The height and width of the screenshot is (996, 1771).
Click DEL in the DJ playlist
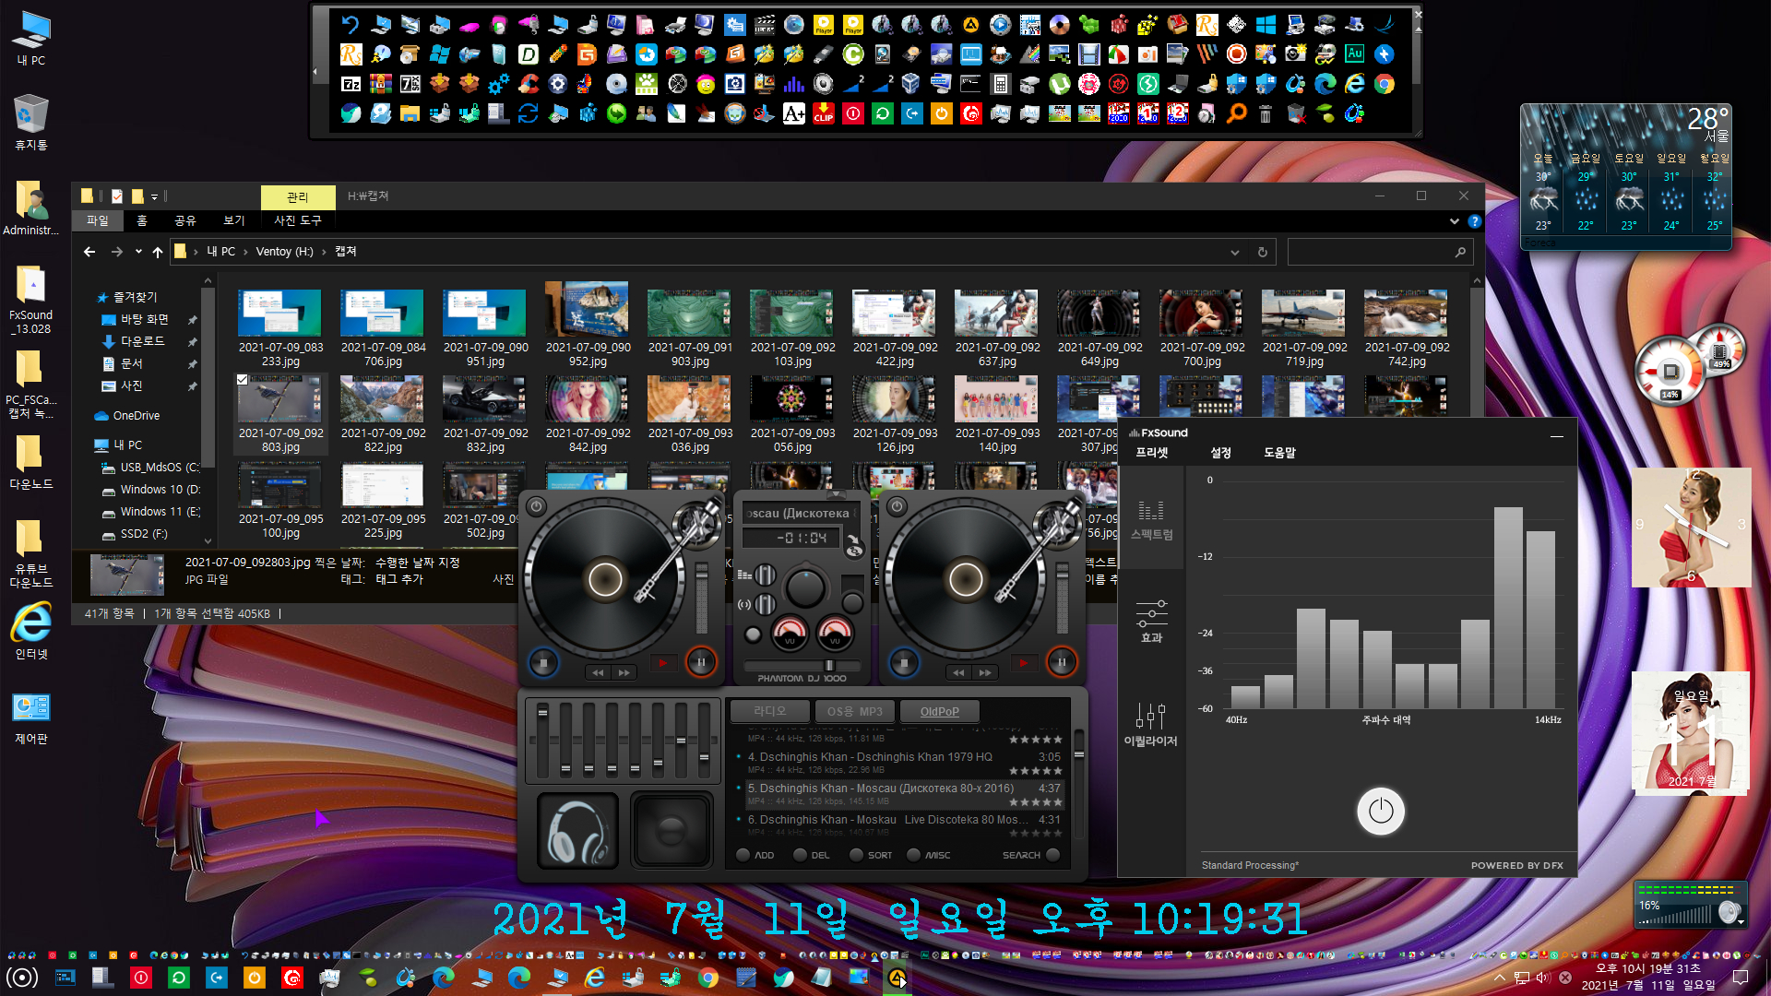coord(812,855)
